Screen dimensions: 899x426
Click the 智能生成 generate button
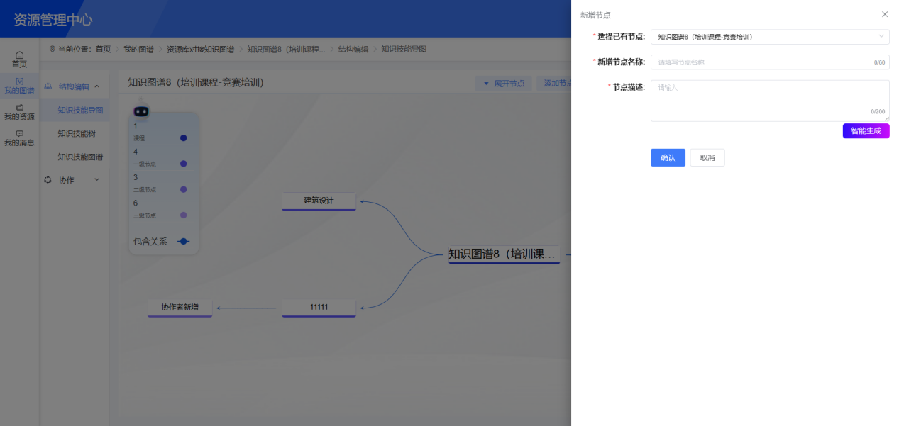(866, 130)
